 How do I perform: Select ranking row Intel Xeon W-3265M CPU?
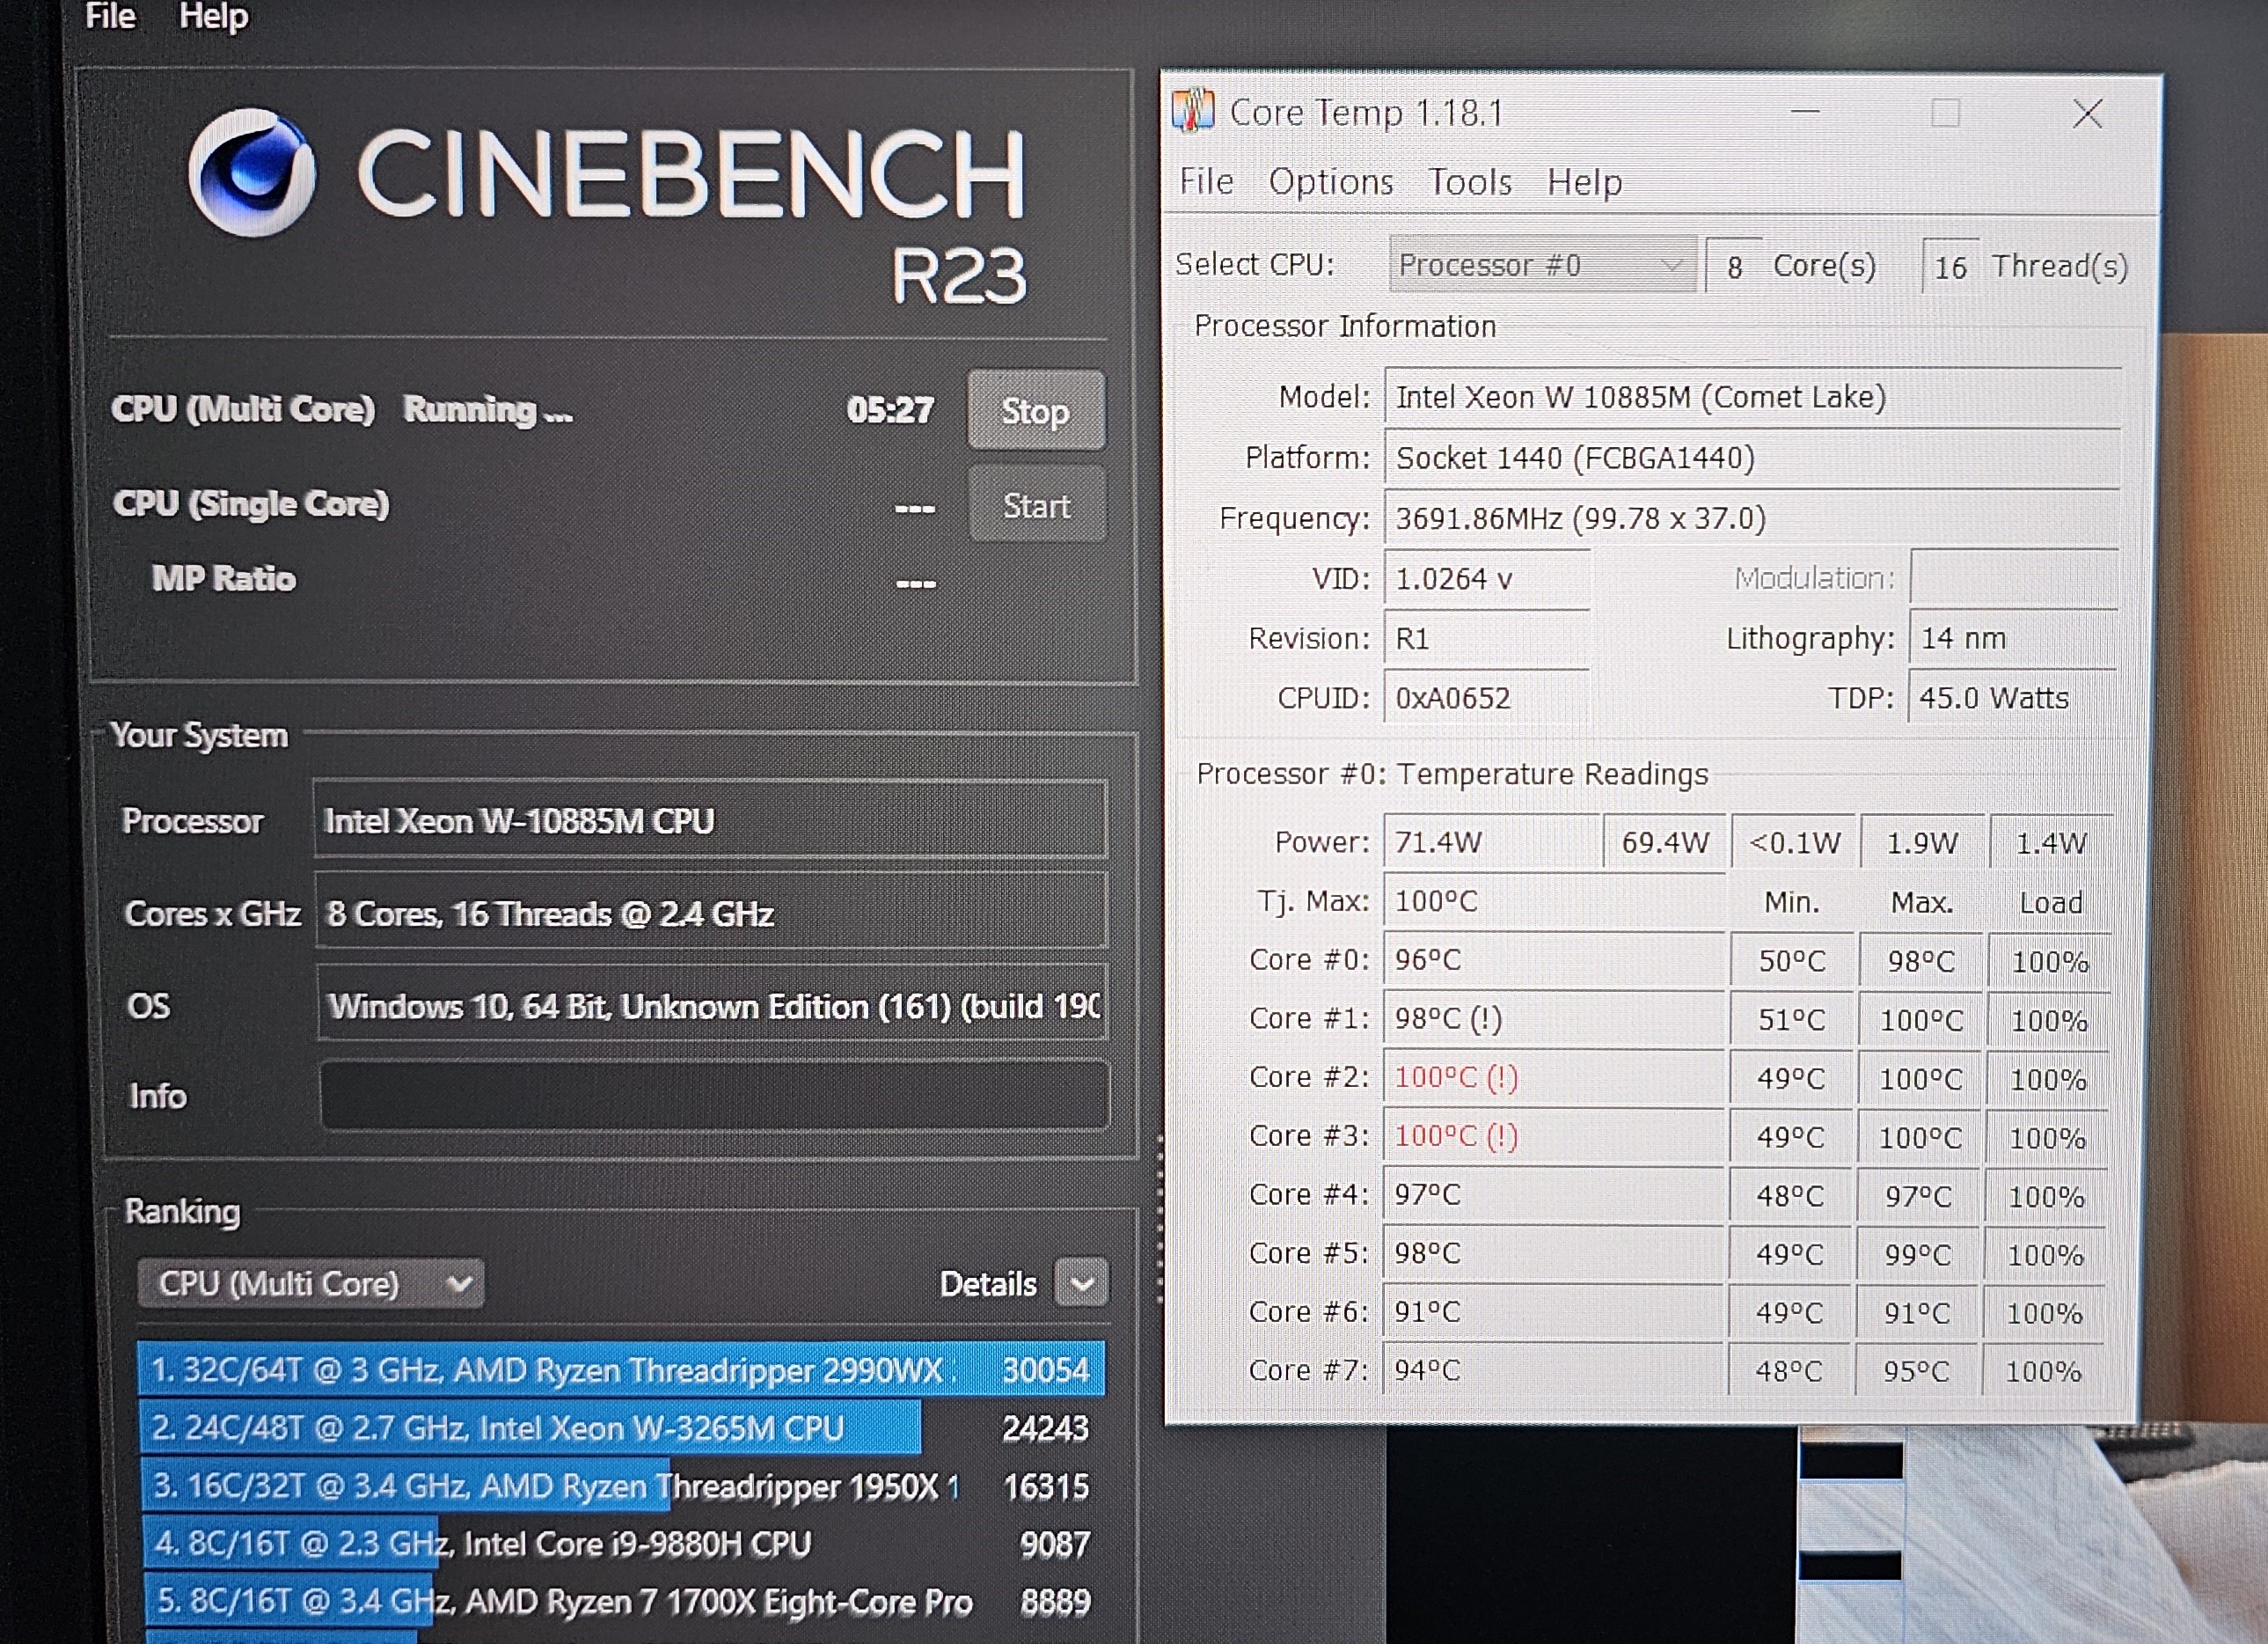pos(621,1427)
